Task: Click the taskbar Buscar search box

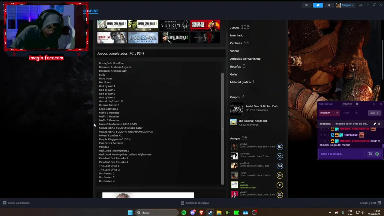Action: (x=157, y=212)
